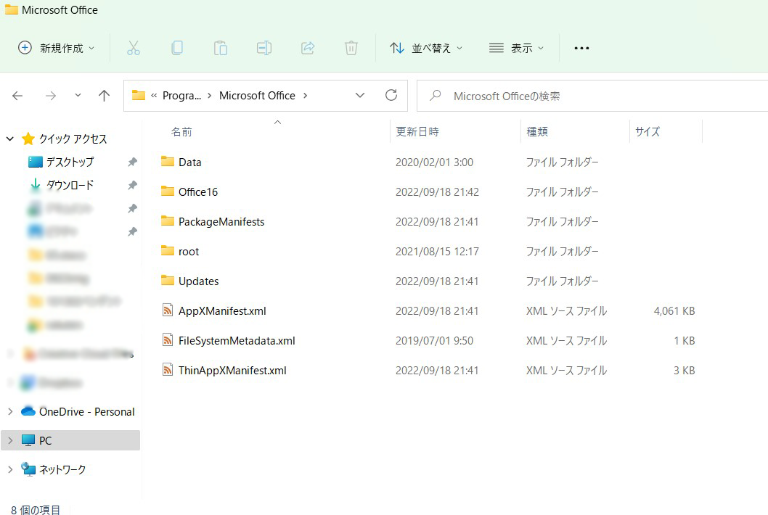Select the PackageManifests folder name
This screenshot has width=768, height=515.
click(x=221, y=222)
